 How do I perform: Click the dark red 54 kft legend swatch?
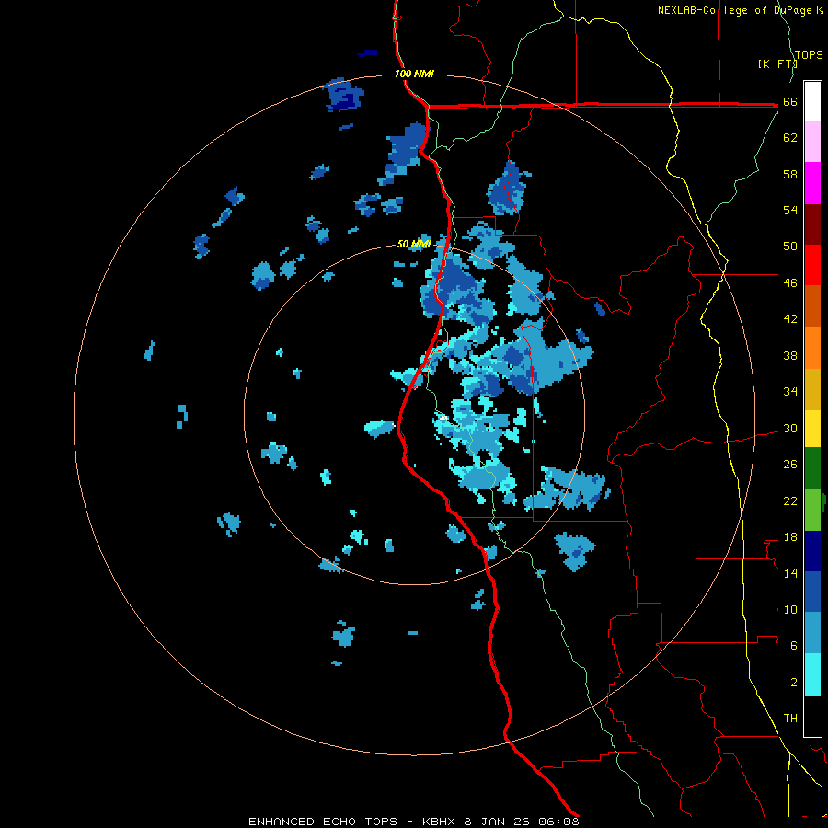pyautogui.click(x=812, y=224)
